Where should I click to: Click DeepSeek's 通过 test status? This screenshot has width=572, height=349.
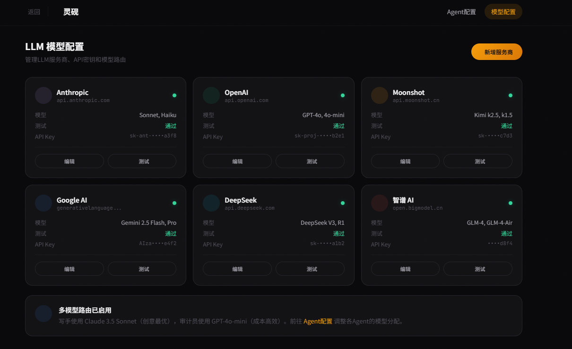click(x=339, y=234)
